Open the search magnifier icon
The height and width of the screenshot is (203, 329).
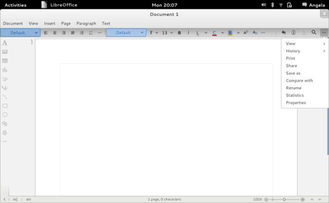tap(314, 33)
